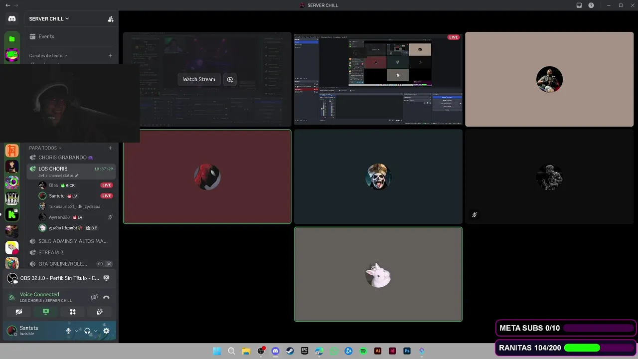This screenshot has height=359, width=638.
Task: Open microphone input device dropdown arrow
Action: coord(77,331)
